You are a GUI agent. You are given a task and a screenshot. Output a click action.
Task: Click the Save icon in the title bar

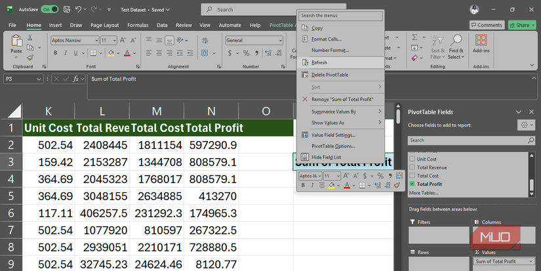[67, 10]
